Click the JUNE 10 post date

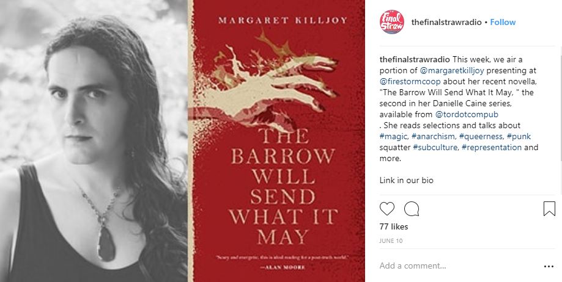click(391, 241)
